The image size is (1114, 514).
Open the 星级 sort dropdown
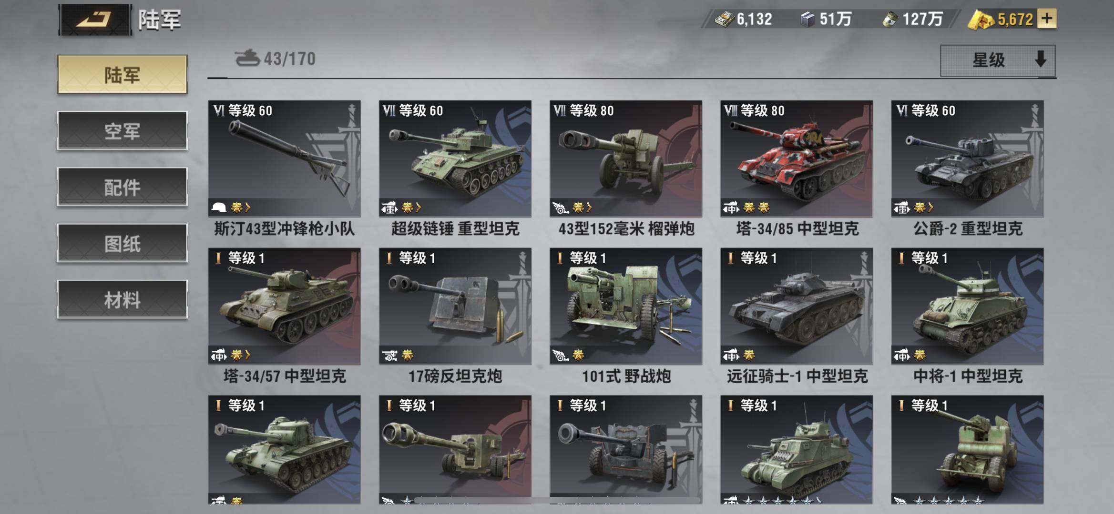point(998,60)
